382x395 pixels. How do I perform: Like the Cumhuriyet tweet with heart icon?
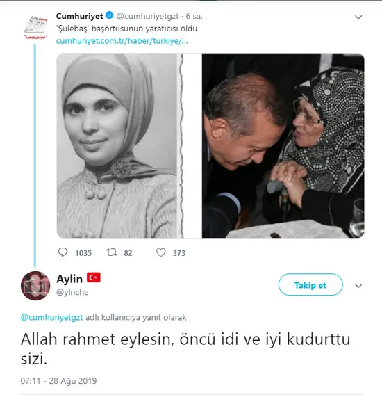click(x=161, y=252)
